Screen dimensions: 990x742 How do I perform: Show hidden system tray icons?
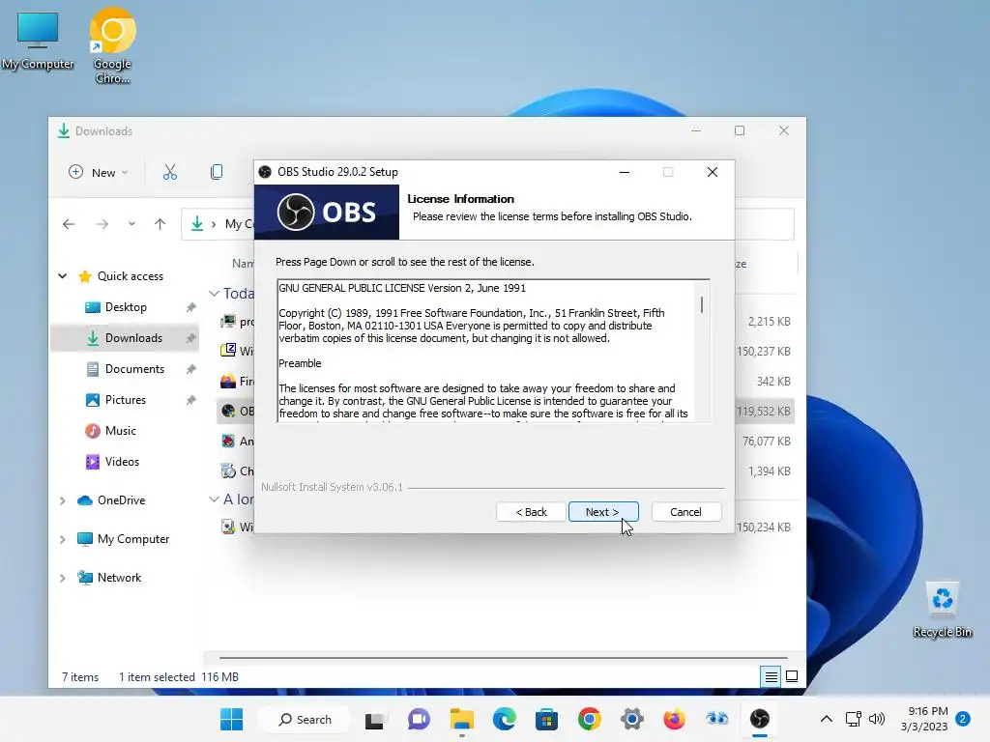[x=826, y=719]
